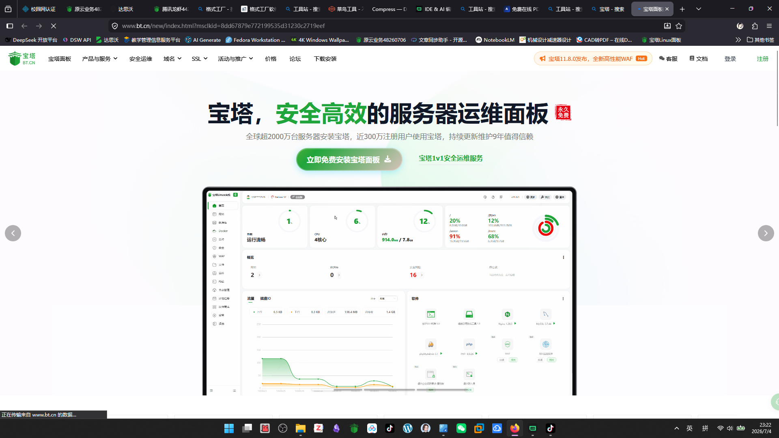Open 论坛 nav item
This screenshot has width=779, height=438.
click(x=295, y=59)
